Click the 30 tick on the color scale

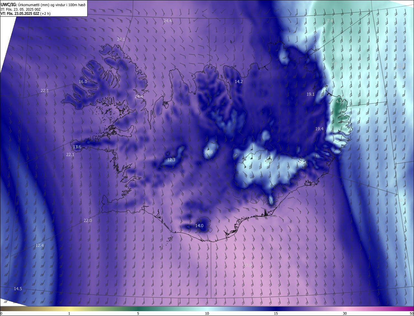pos(345,314)
